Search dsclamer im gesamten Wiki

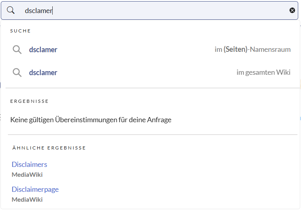click(151, 73)
